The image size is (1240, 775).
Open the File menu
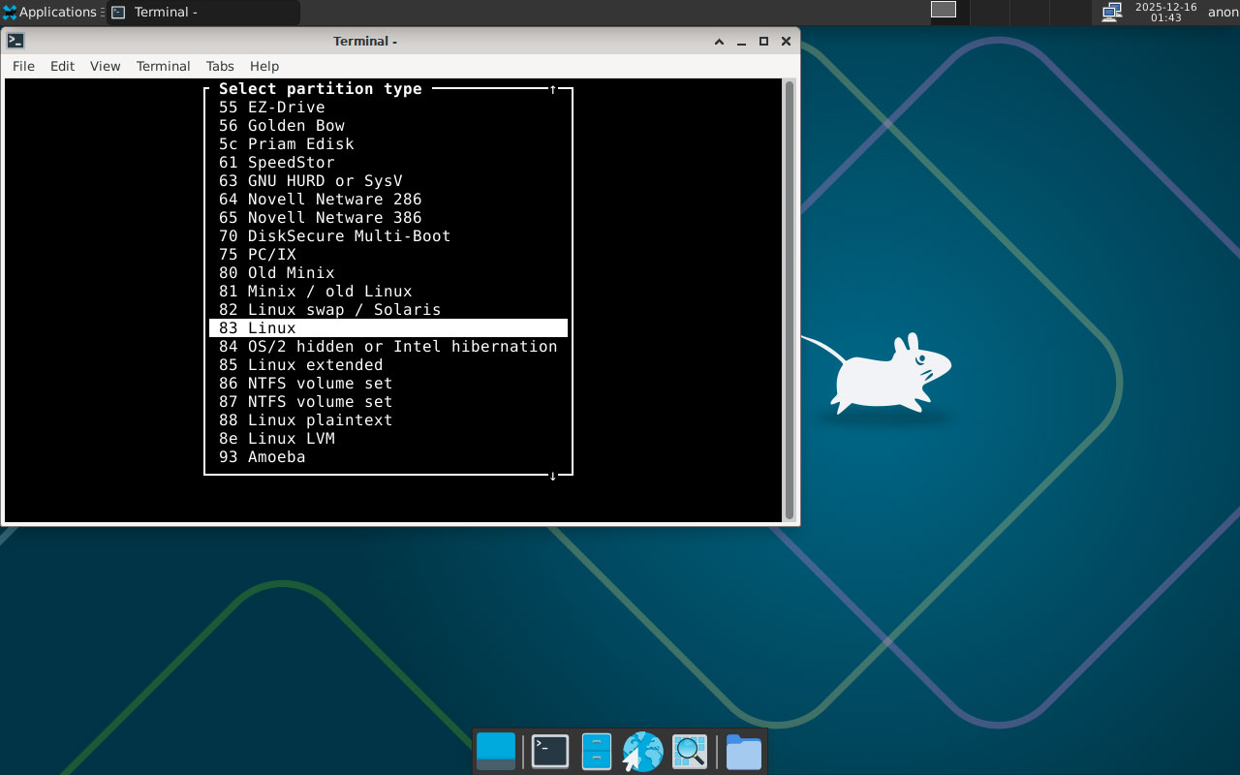(x=23, y=66)
